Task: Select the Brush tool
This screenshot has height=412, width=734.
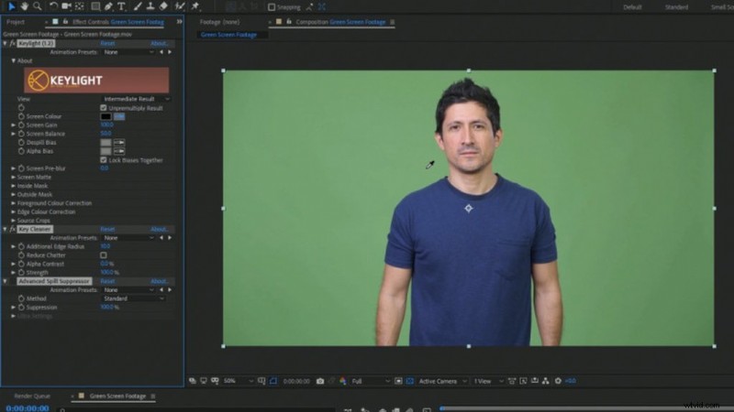Action: point(137,6)
